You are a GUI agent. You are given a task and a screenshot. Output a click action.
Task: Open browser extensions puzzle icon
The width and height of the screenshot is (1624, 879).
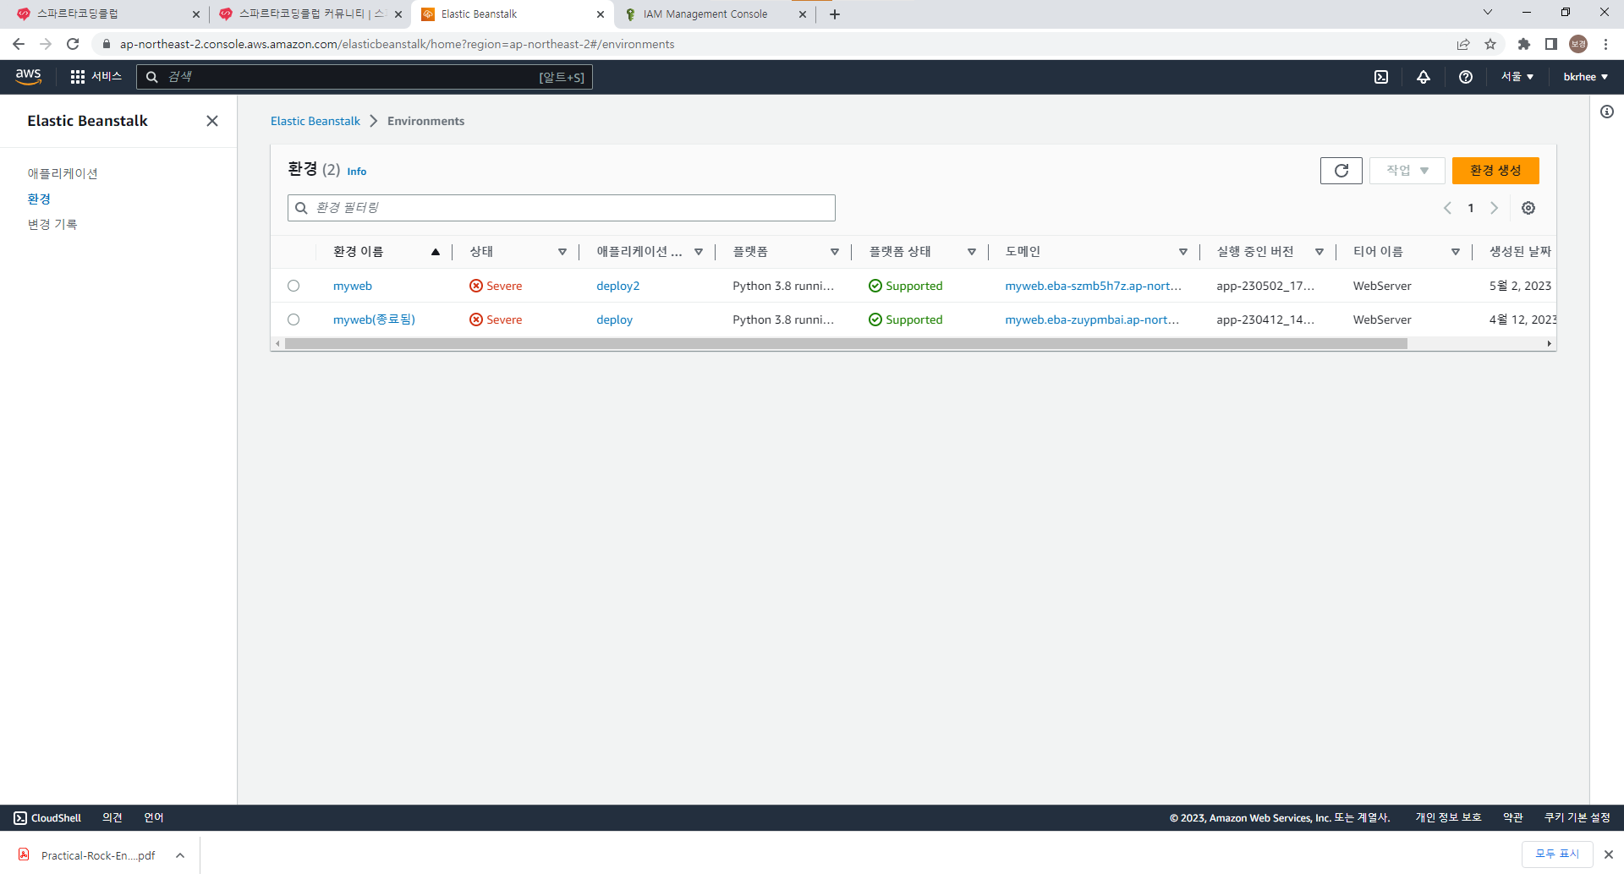coord(1524,44)
